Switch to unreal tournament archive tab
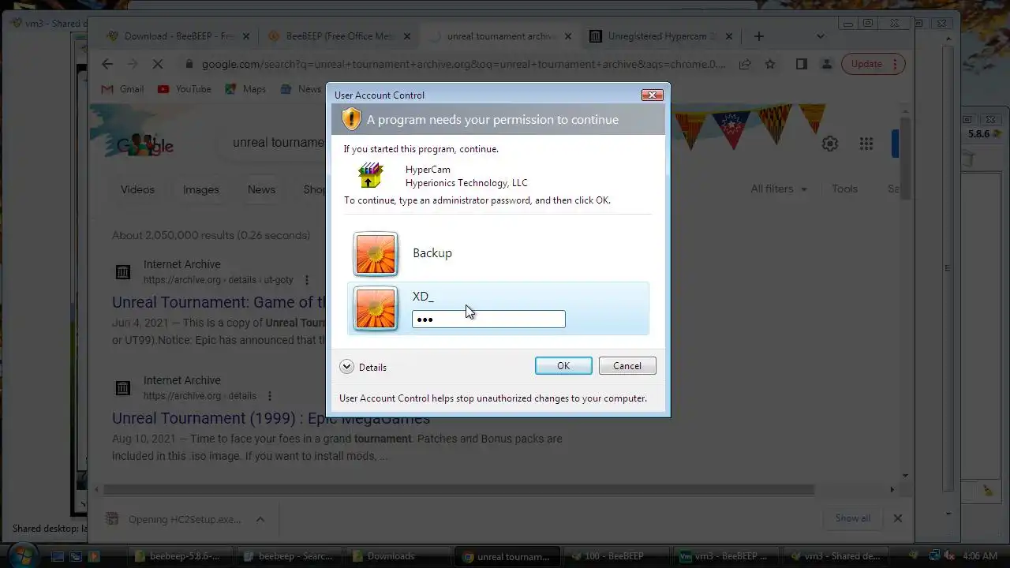The image size is (1010, 568). 500,36
